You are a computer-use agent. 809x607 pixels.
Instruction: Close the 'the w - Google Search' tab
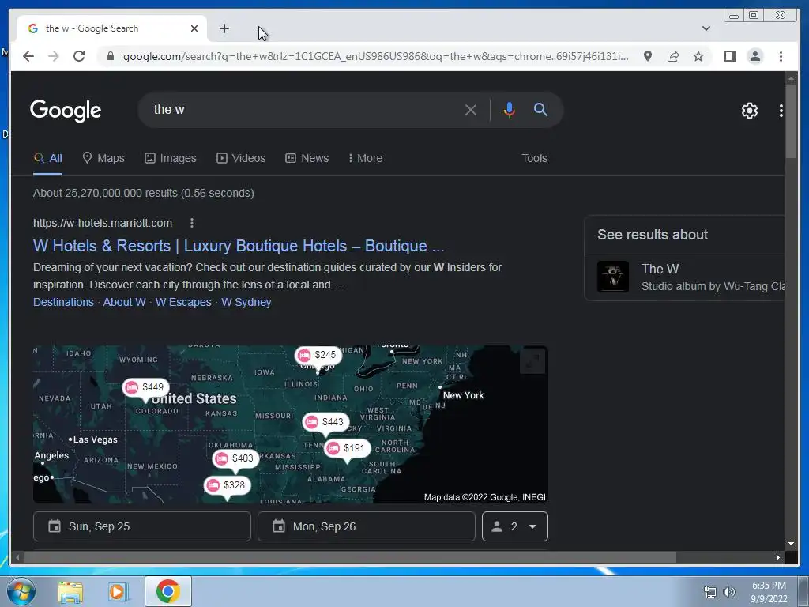coord(194,28)
